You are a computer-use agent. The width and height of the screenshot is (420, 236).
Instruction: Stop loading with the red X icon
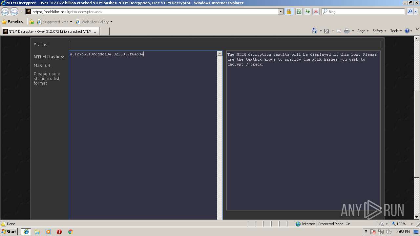click(316, 11)
